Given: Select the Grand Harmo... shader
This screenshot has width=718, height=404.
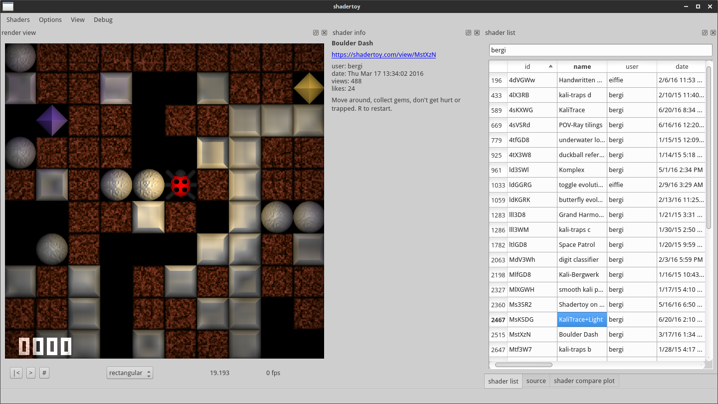Looking at the screenshot, I should [x=582, y=214].
